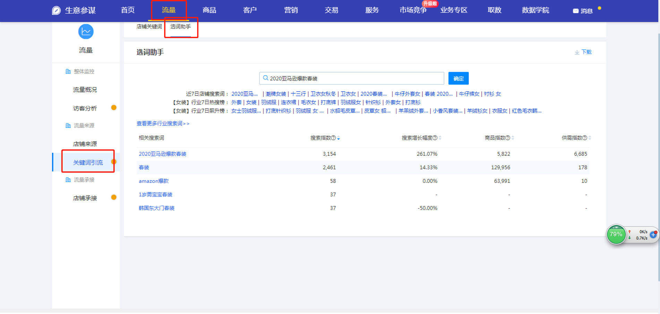660x314 pixels.
Task: Sort by 供需指数 column arrow
Action: 590,138
